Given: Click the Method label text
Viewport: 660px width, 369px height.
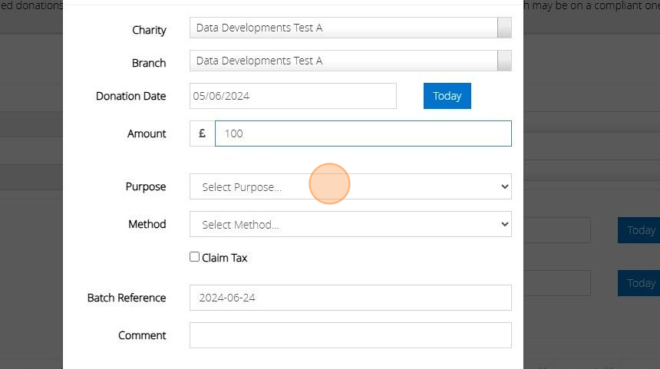Looking at the screenshot, I should point(147,224).
